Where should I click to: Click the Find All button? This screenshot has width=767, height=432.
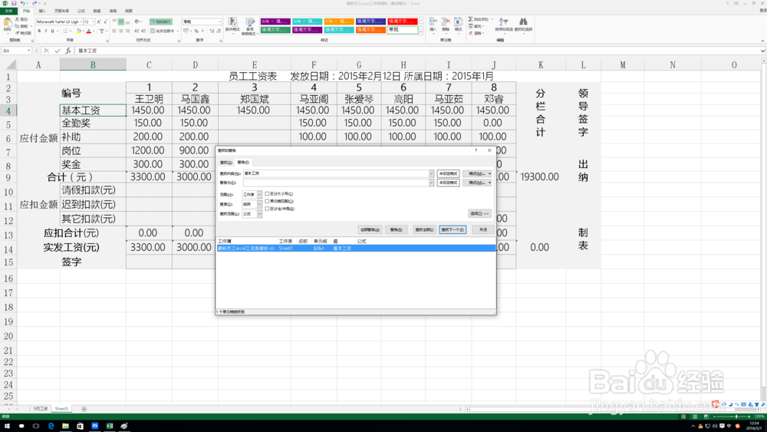pyautogui.click(x=423, y=229)
